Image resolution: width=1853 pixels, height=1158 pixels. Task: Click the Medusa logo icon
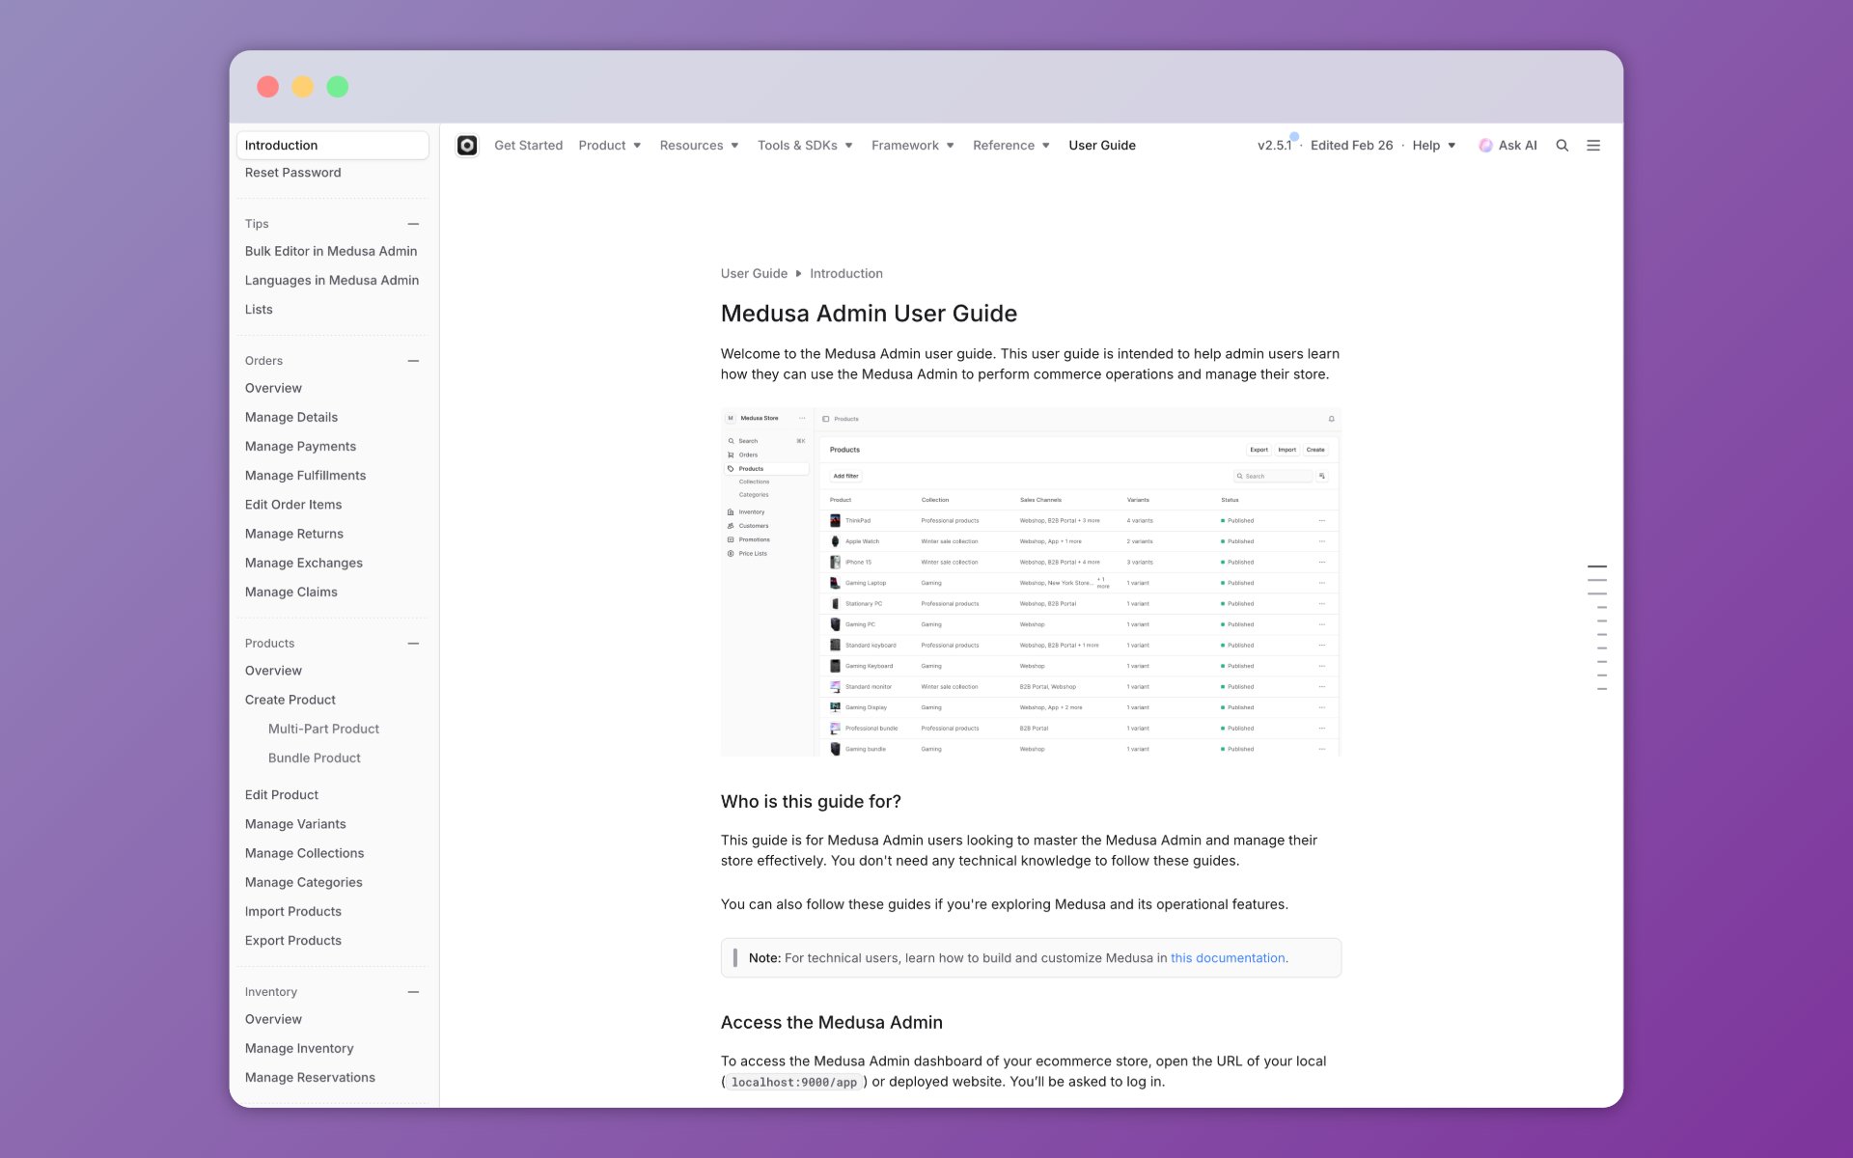(x=467, y=146)
